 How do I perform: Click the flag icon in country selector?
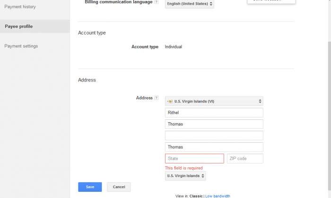pyautogui.click(x=170, y=101)
